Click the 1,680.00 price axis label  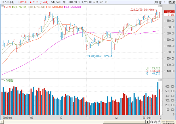pos(169,21)
